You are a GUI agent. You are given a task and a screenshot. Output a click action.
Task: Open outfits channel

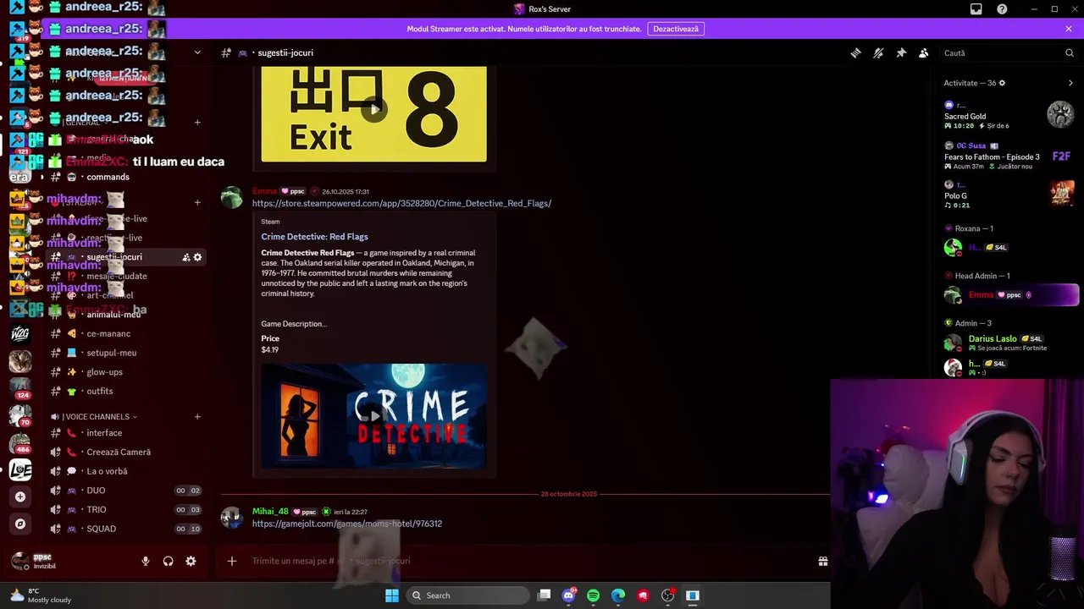tap(99, 391)
